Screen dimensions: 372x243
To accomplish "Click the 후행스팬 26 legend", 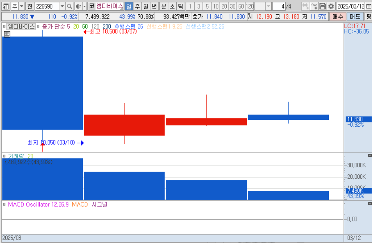I will click(129, 26).
